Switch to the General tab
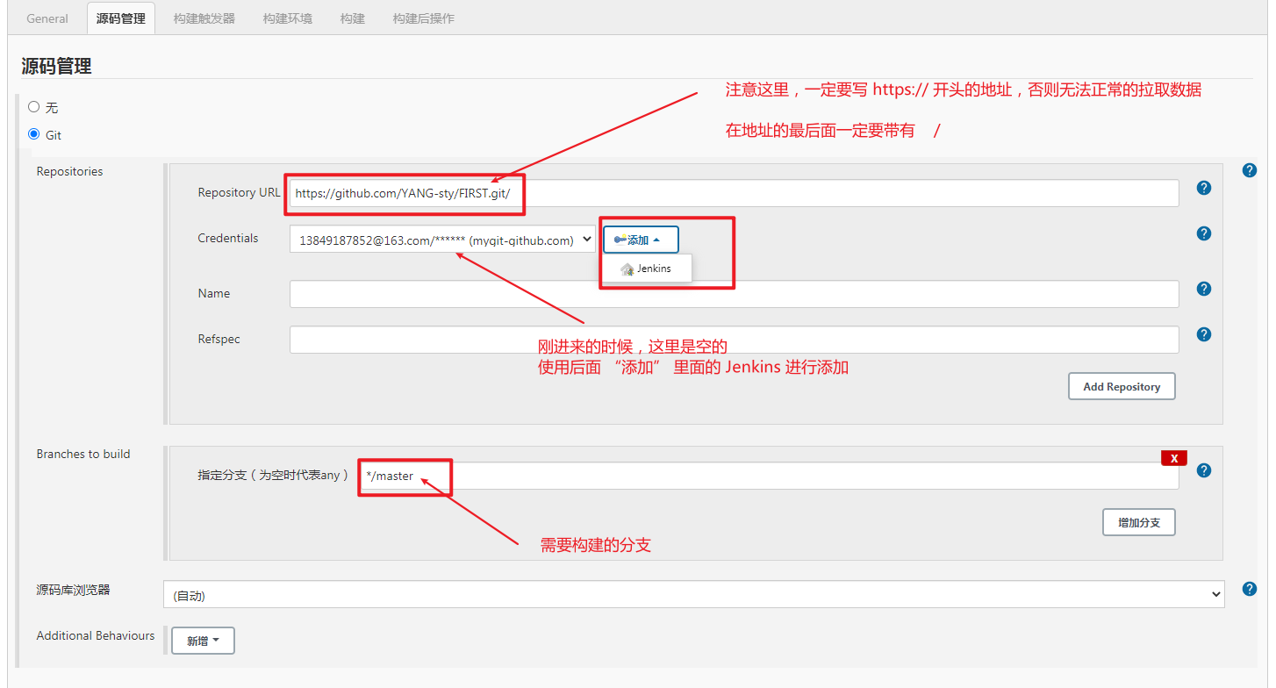Viewport: 1276px width, 688px height. [47, 18]
